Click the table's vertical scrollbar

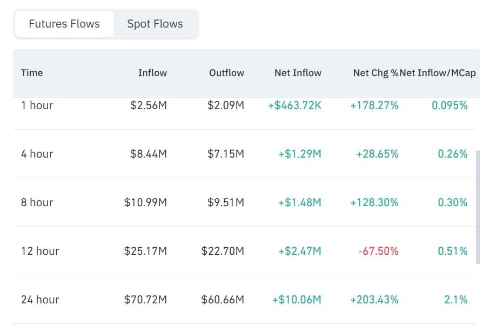478,207
